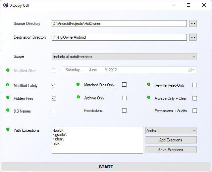Click the START button
212x172 pixels.
106,167
